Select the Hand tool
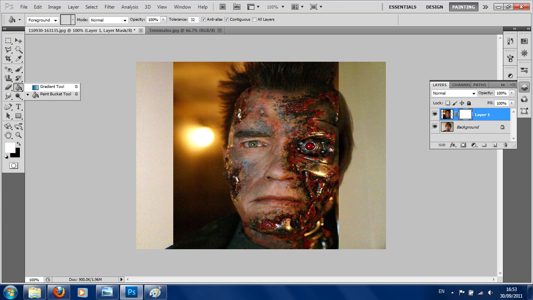The width and height of the screenshot is (533, 300). 8,135
